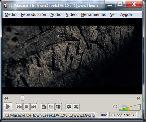
Task: Click the volume slider at 100%
Action: pos(129,108)
